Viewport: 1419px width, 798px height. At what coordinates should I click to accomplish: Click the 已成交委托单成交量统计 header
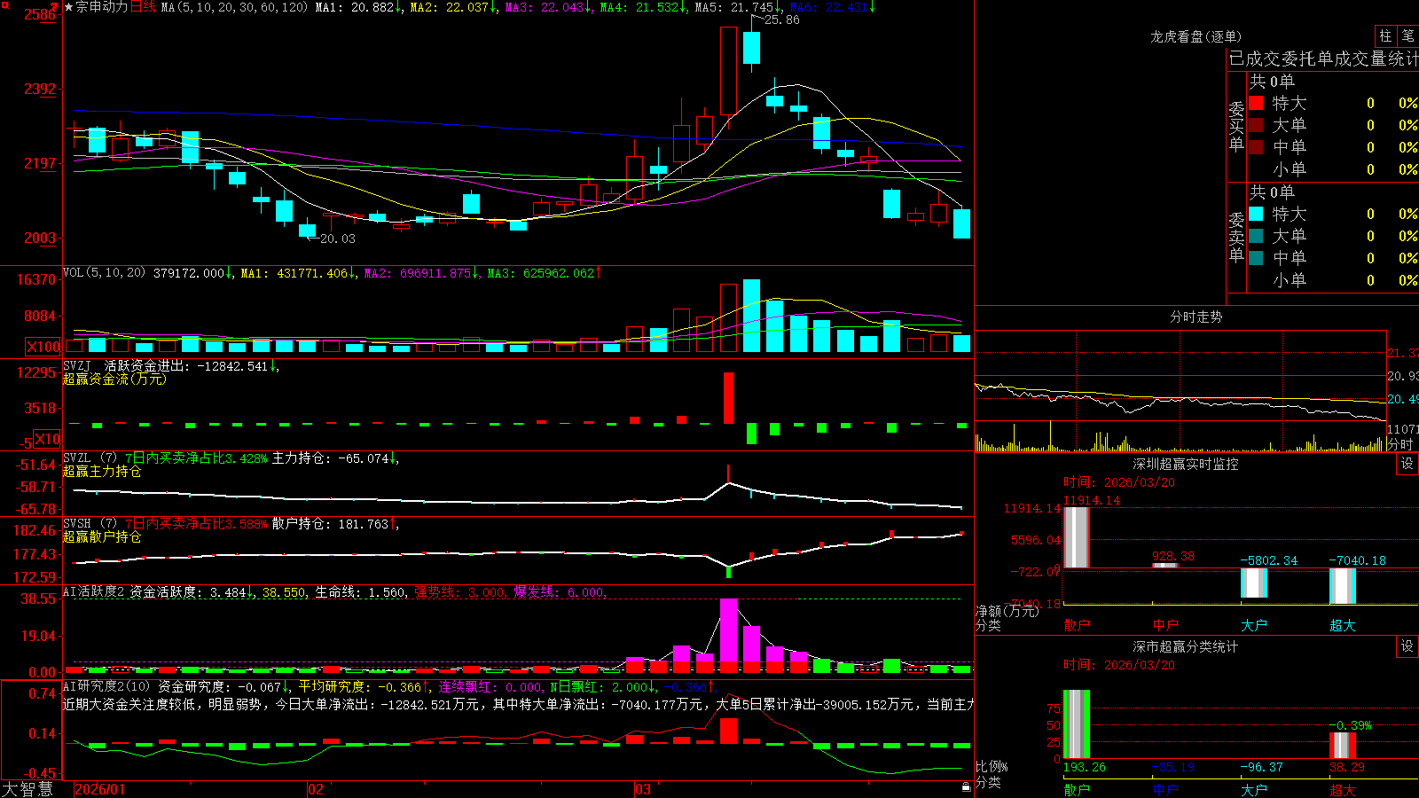click(1323, 59)
